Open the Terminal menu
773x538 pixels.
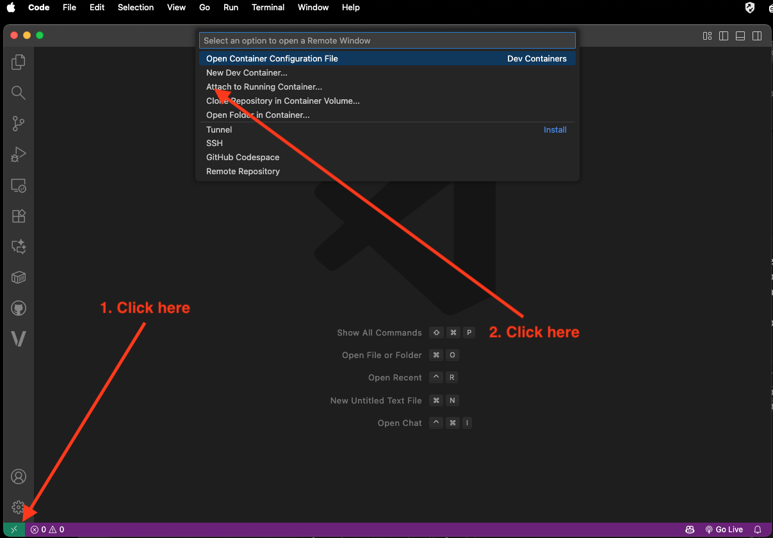coord(268,7)
